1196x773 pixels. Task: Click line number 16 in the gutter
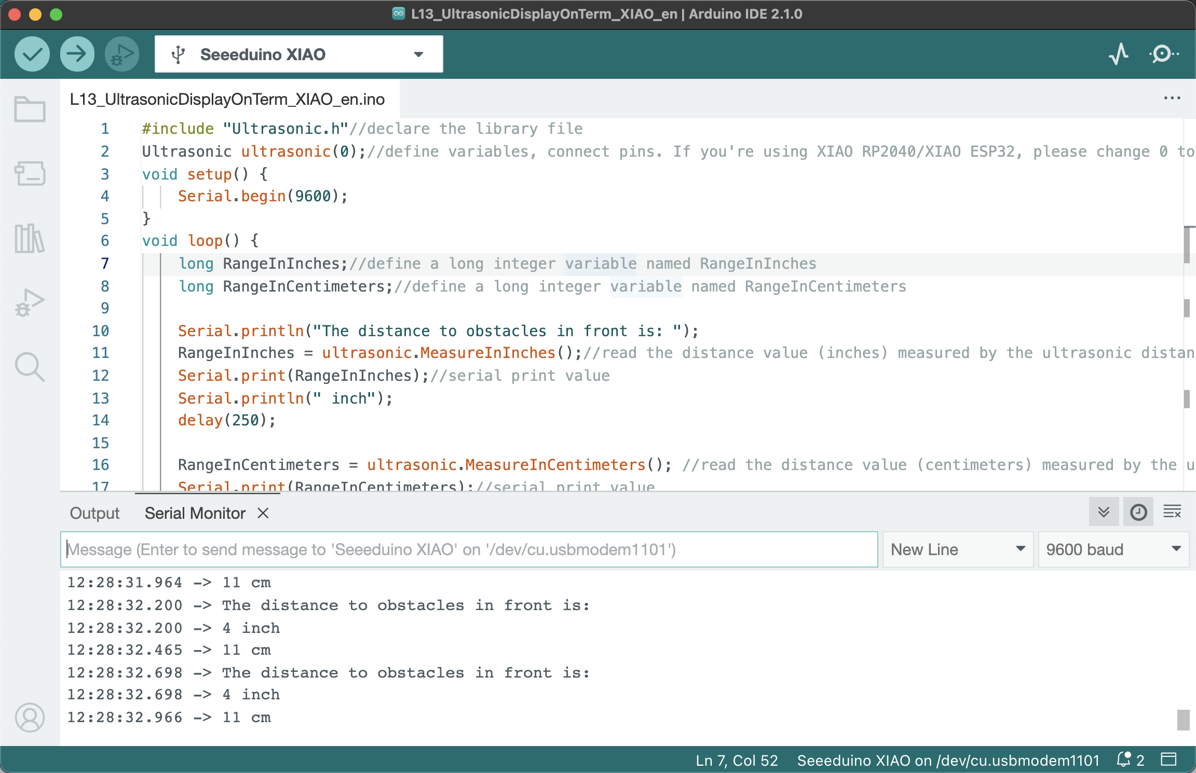(x=101, y=465)
